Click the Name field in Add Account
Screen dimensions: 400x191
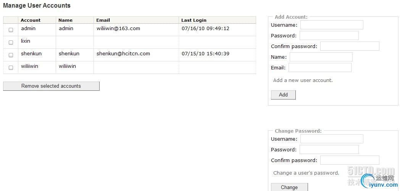tap(321, 57)
